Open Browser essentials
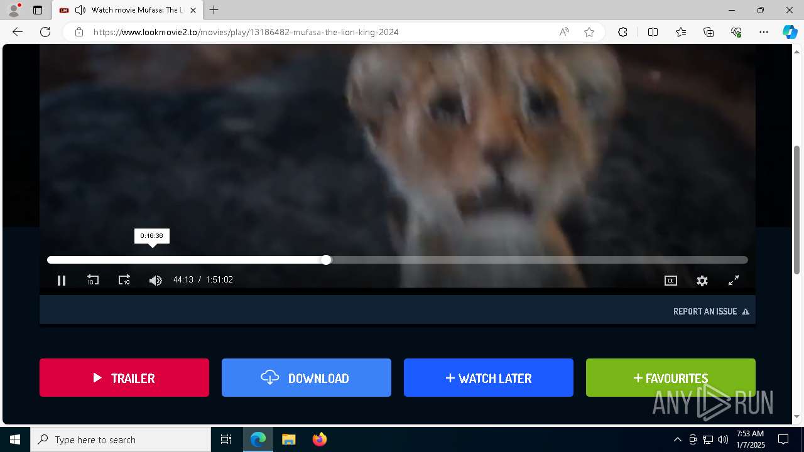The width and height of the screenshot is (804, 452). click(736, 32)
